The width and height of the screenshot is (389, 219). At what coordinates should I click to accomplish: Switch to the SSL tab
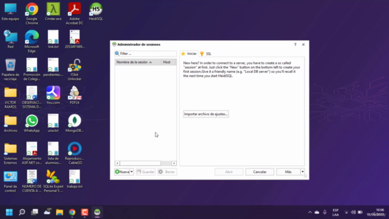point(206,54)
